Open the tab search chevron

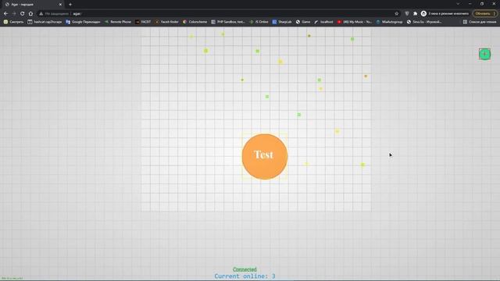pyautogui.click(x=458, y=4)
